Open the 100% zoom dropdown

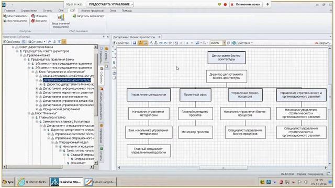224,43
